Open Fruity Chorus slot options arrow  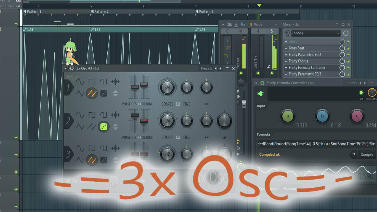pos(286,61)
